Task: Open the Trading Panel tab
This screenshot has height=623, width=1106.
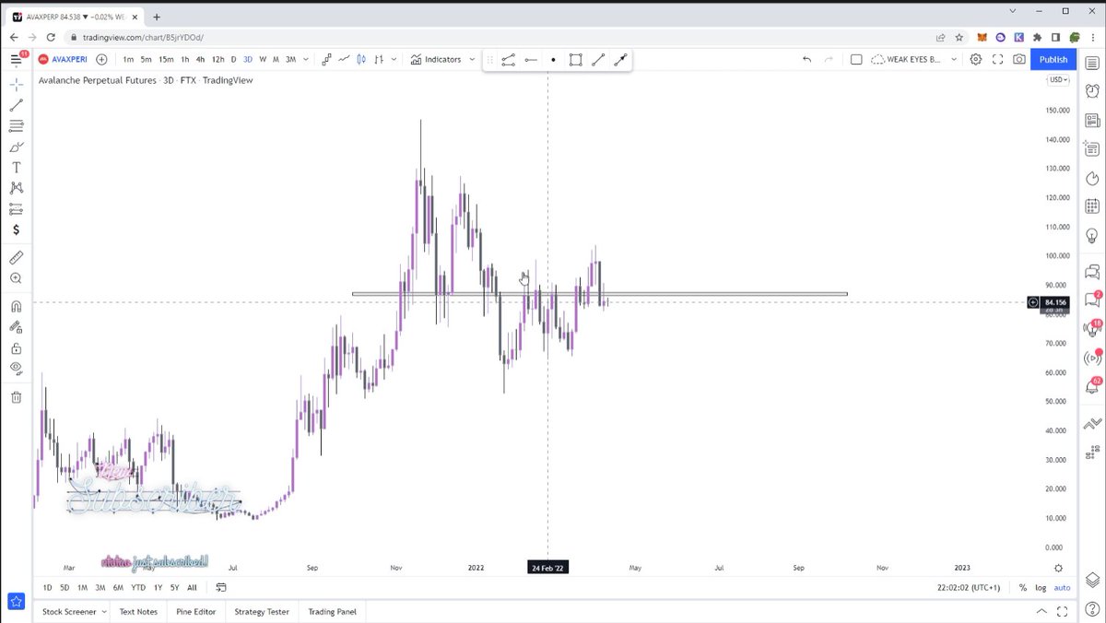Action: pos(332,611)
